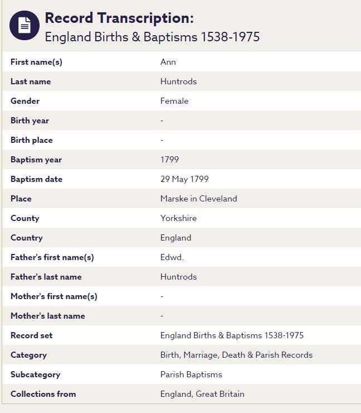Click the Baptism year value 1799

169,160
